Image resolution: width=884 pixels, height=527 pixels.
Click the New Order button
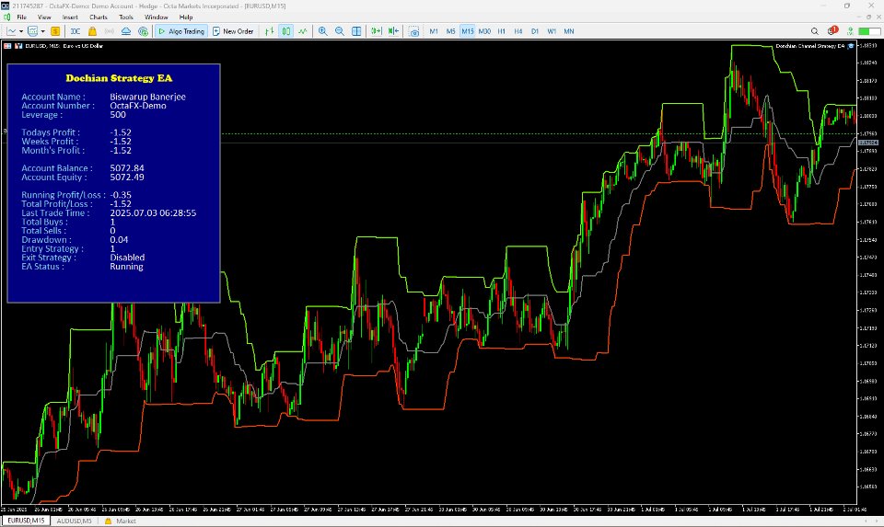(x=233, y=31)
